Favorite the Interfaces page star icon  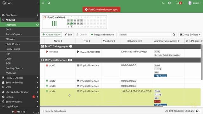pos(37,25)
